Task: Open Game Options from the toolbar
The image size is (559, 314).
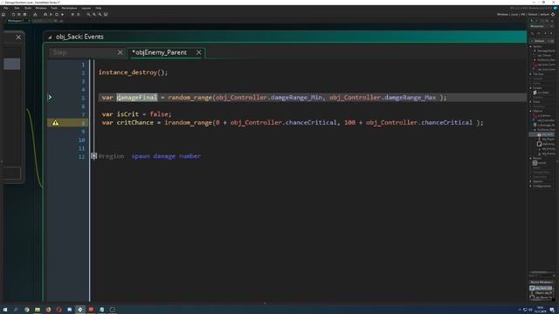Action: click(72, 15)
